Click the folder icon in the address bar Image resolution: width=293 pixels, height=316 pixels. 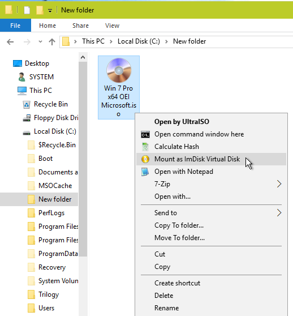[66, 41]
